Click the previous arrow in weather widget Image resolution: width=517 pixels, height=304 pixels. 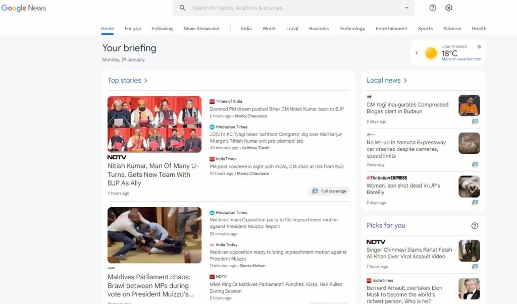417,53
